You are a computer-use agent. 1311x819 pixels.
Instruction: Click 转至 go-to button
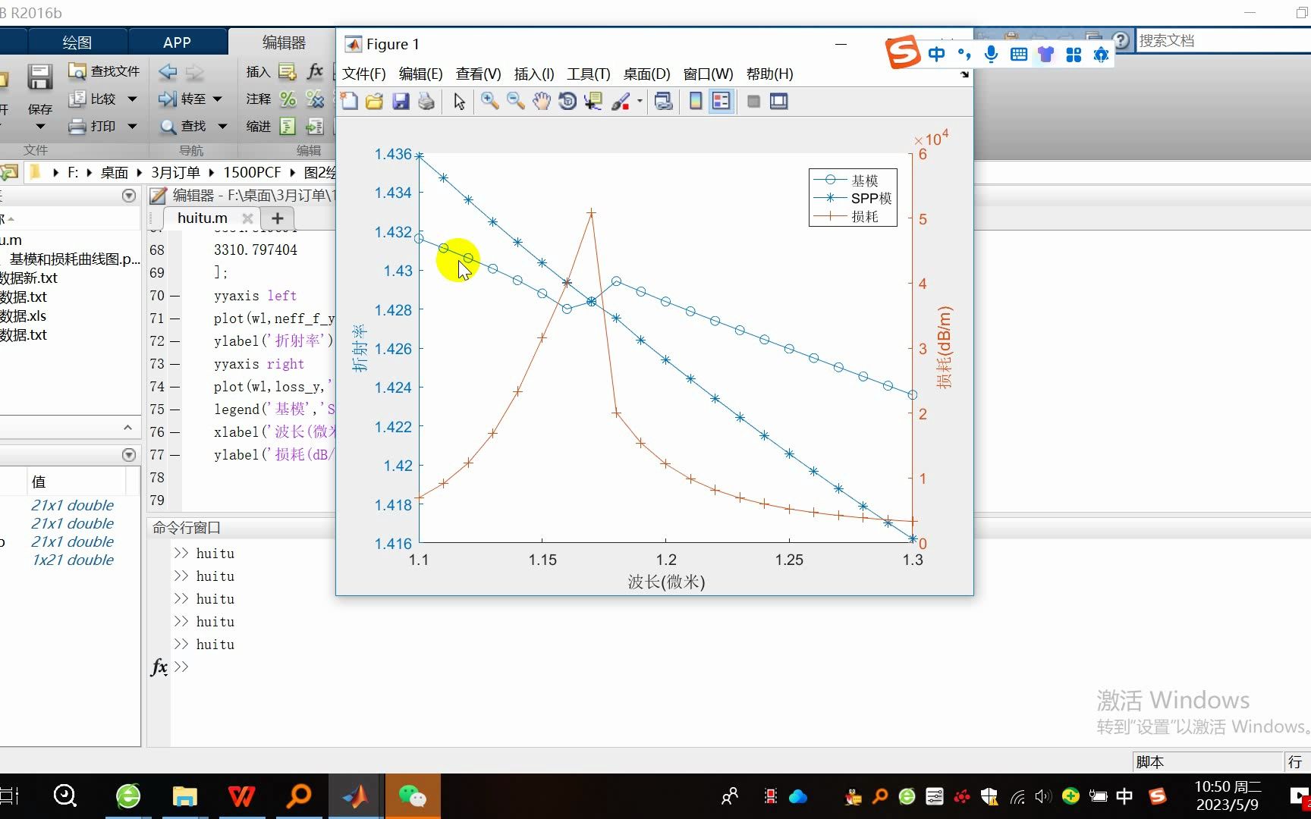tap(182, 99)
